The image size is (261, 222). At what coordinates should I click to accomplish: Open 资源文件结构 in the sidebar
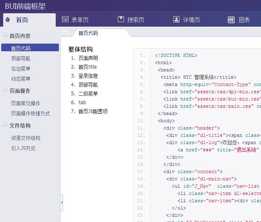click(x=25, y=138)
